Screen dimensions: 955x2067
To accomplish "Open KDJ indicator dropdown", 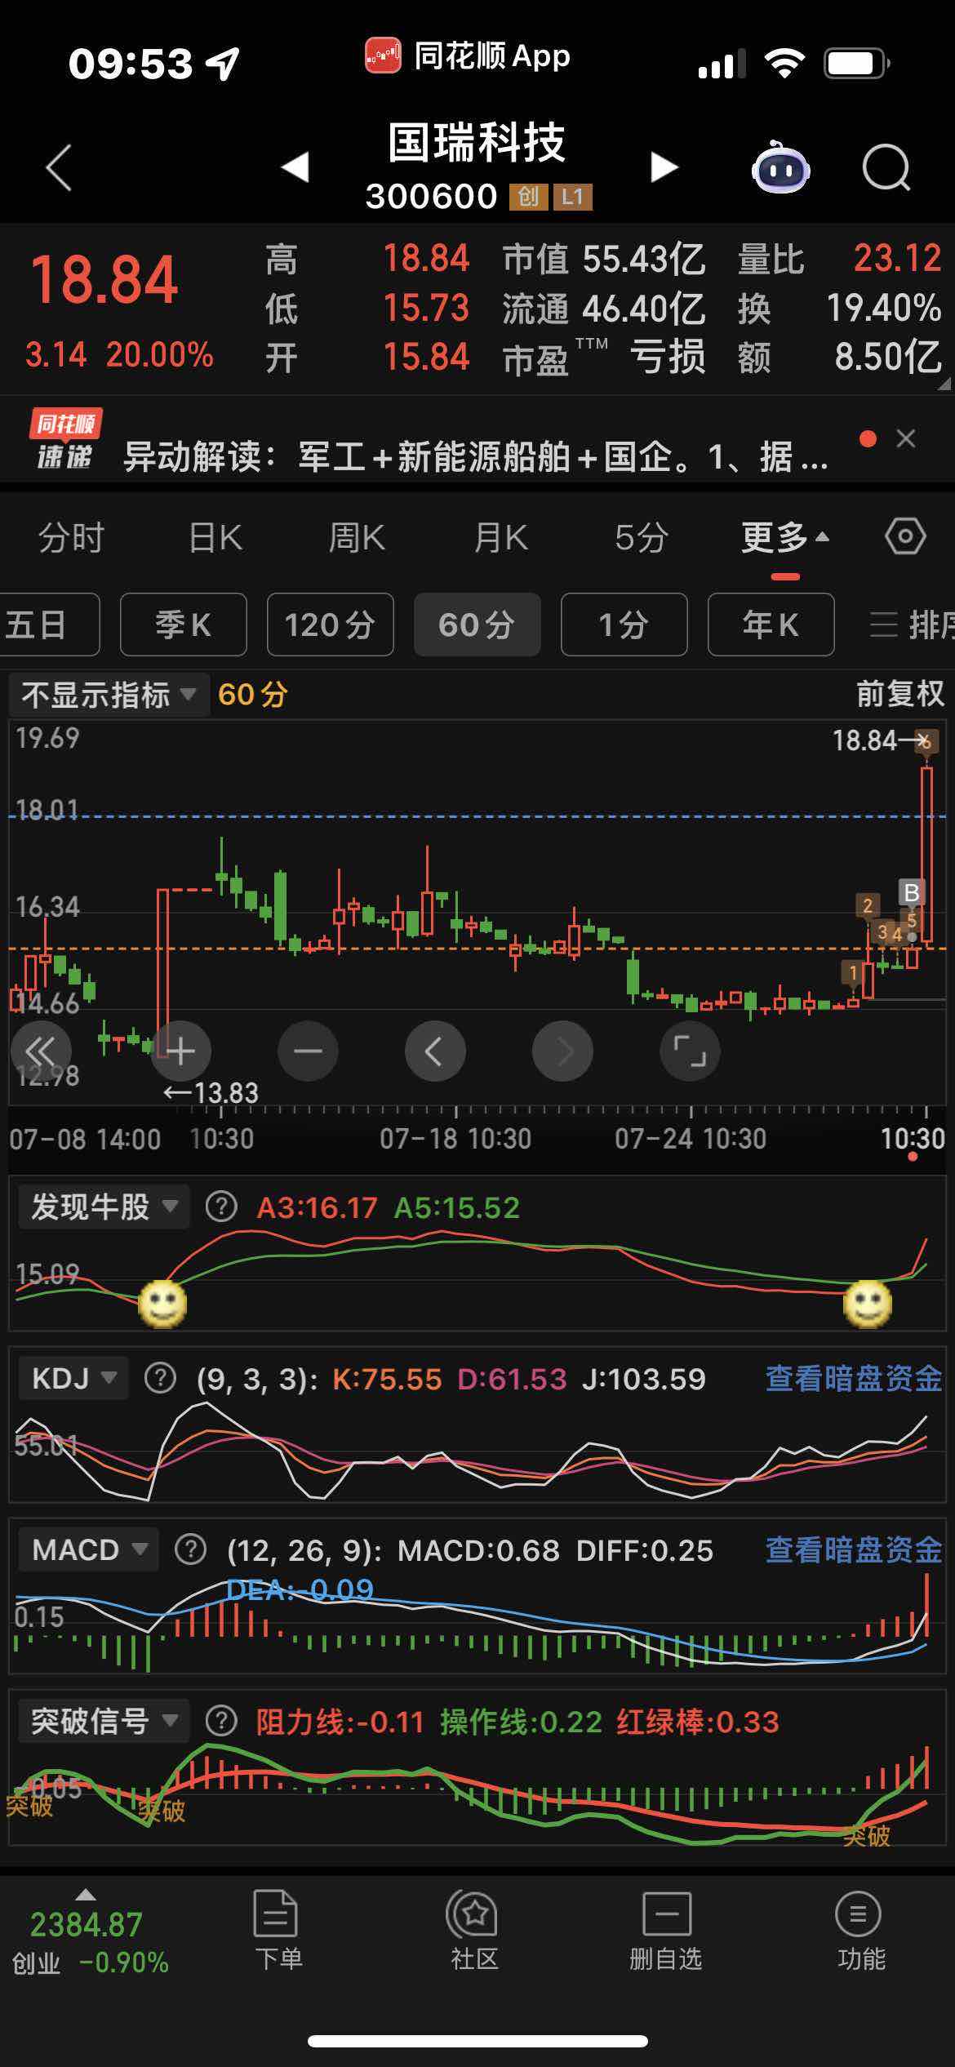I will [73, 1379].
